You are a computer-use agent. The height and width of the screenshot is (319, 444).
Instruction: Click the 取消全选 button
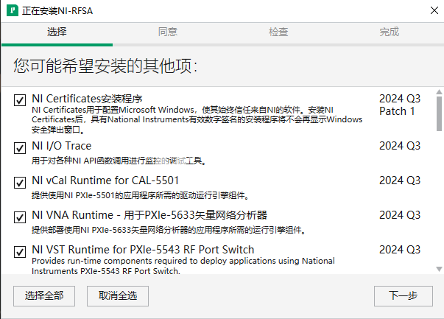pyautogui.click(x=118, y=296)
